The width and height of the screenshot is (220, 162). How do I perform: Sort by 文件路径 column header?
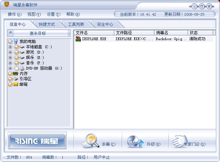[134, 33]
